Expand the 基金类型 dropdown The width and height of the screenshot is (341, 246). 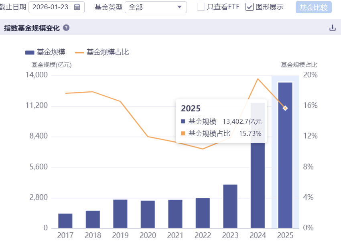click(156, 7)
